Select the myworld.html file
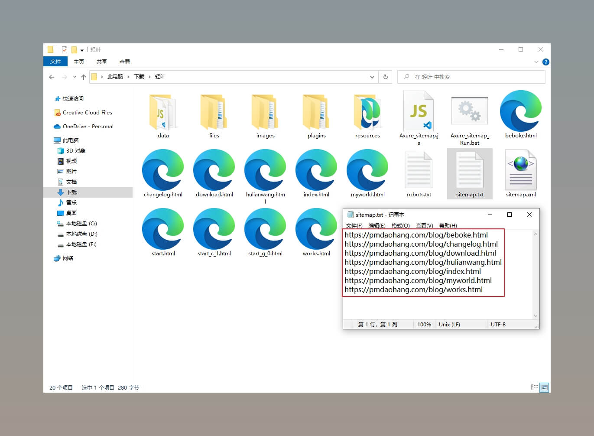Screen dimensions: 594x436 (x=367, y=173)
